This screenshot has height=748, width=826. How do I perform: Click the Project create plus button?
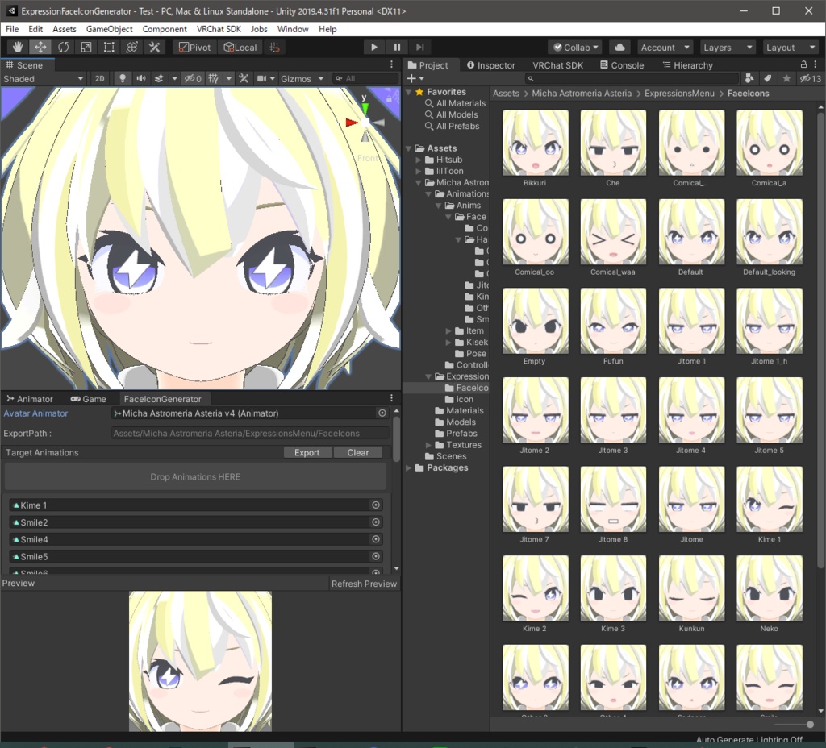tap(415, 78)
